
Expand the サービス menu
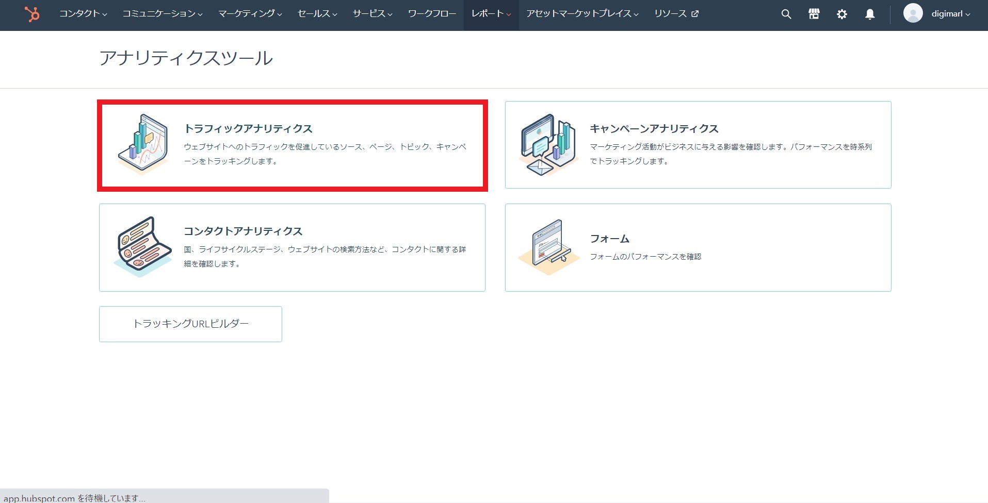coord(372,14)
